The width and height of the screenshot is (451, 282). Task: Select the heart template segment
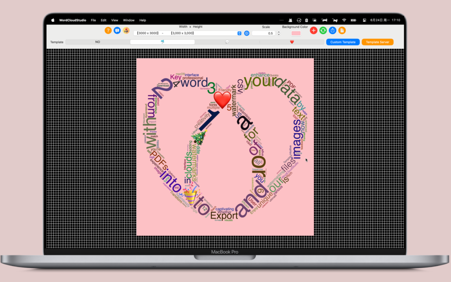click(x=292, y=42)
